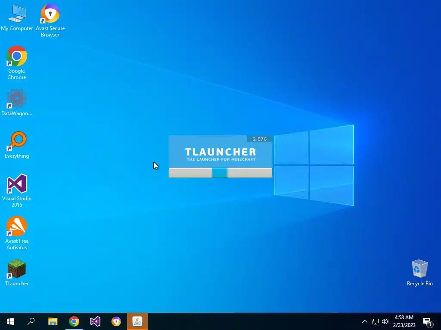Open Avast Secure Browser from the taskbar
This screenshot has width=441, height=330.
point(116,321)
